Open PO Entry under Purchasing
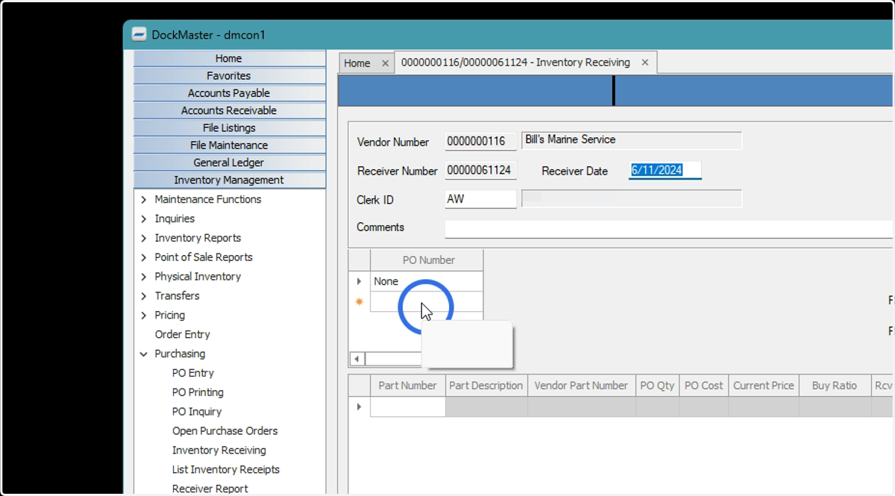The height and width of the screenshot is (496, 895). point(193,373)
